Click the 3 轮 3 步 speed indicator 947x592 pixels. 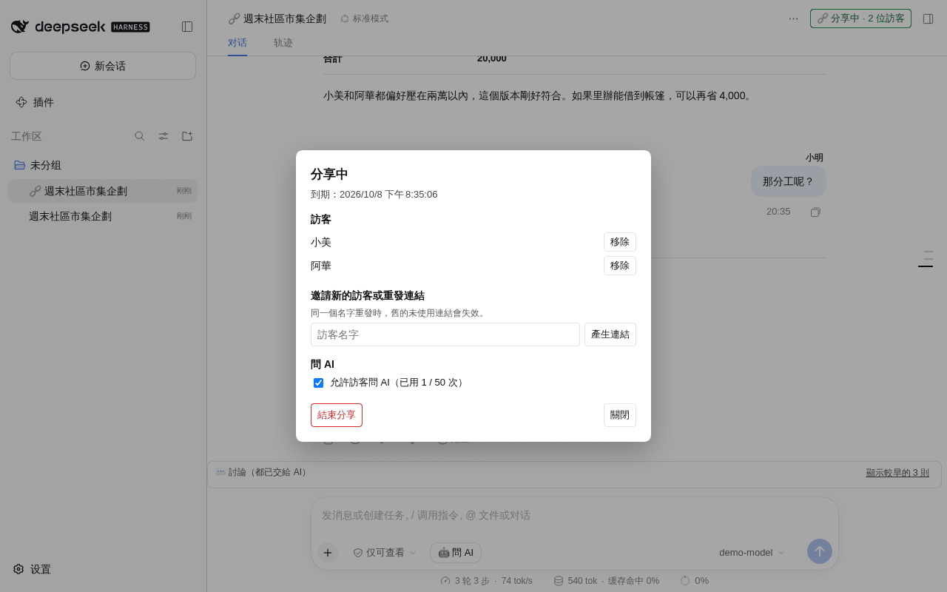[486, 581]
